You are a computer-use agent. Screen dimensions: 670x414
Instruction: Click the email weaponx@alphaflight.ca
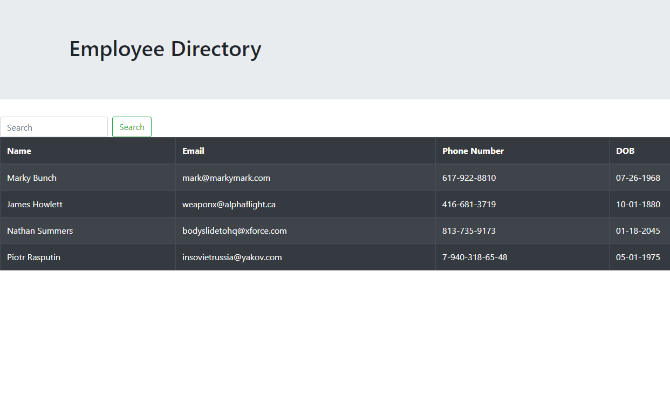229,204
